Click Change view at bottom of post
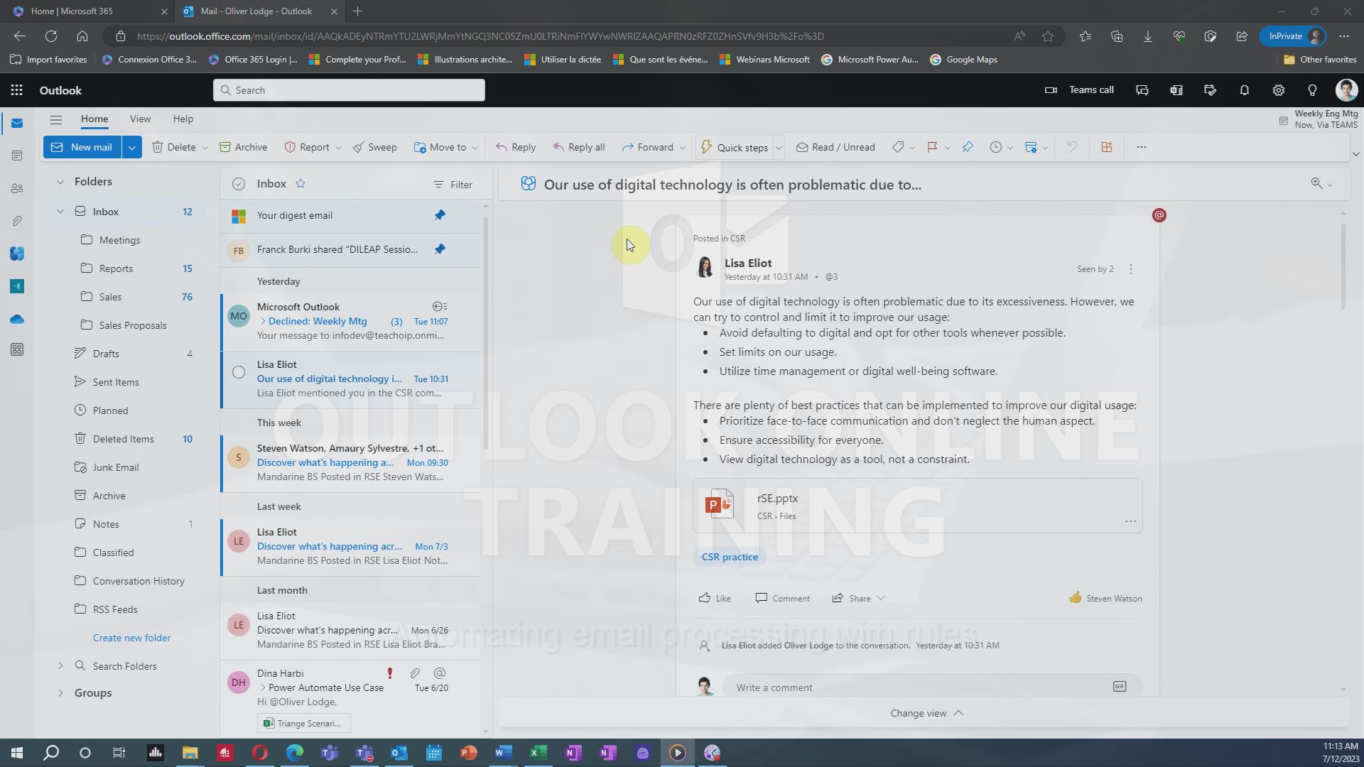The width and height of the screenshot is (1364, 767). [x=926, y=713]
